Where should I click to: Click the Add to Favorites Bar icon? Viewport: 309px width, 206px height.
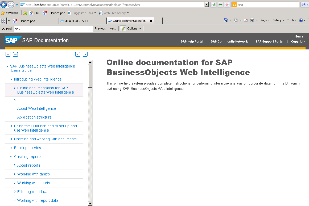click(x=25, y=13)
